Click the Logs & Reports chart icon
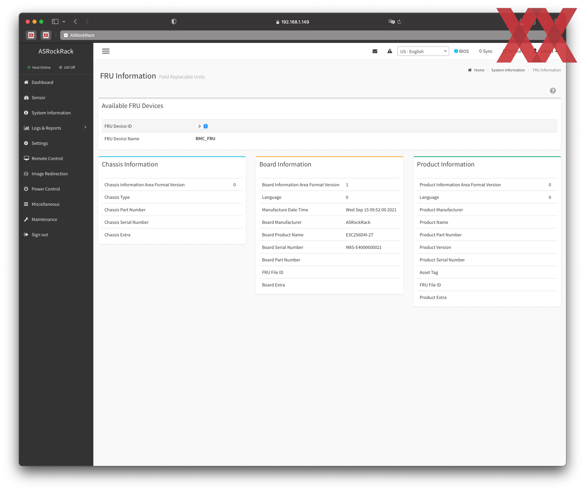The width and height of the screenshot is (585, 491). pyautogui.click(x=27, y=128)
